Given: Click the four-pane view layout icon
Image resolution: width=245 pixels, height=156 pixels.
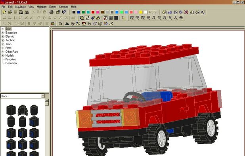Looking at the screenshot, I should (x=105, y=18).
